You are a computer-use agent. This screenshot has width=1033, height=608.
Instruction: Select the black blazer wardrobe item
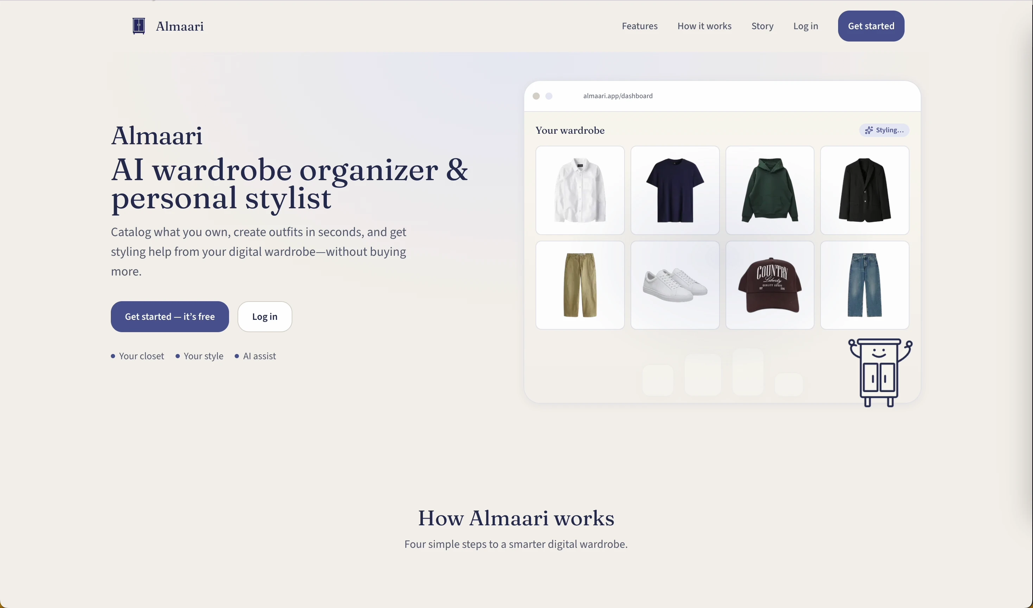tap(864, 190)
